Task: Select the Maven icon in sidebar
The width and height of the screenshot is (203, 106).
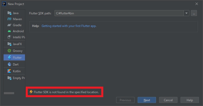Action: (9, 19)
